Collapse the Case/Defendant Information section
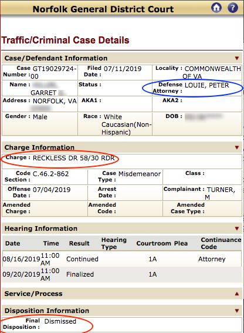This screenshot has height=333, width=244. [237, 58]
